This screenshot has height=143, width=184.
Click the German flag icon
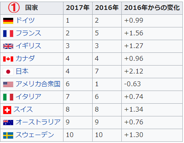(8, 21)
